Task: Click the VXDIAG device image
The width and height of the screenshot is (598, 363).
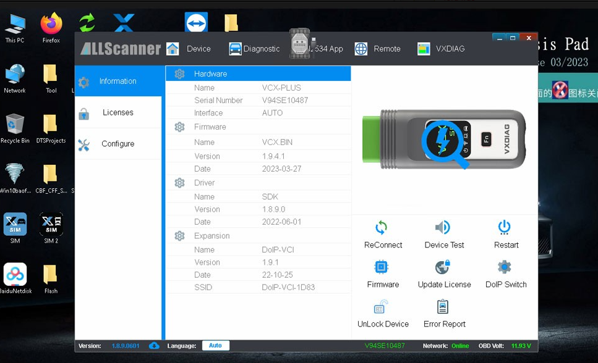Action: (x=444, y=140)
